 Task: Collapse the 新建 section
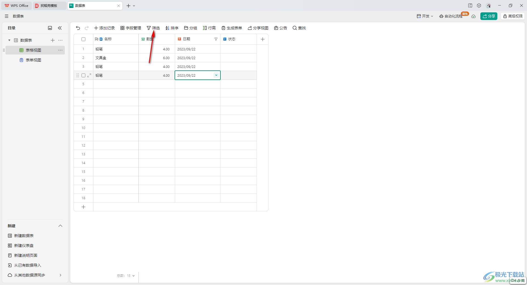(x=60, y=226)
